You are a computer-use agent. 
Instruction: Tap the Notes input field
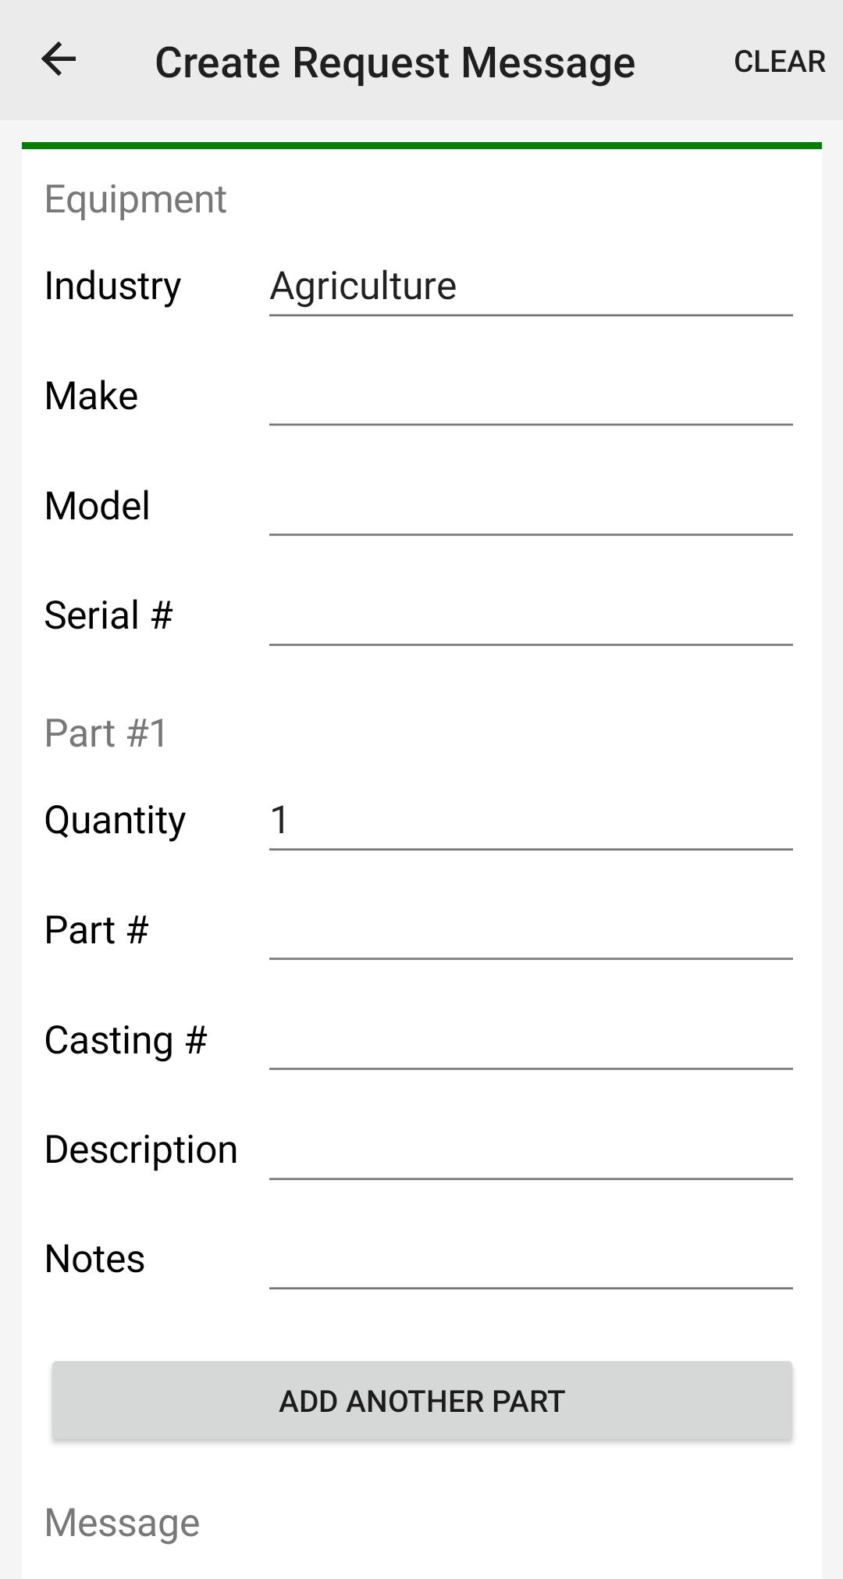[x=530, y=1259]
